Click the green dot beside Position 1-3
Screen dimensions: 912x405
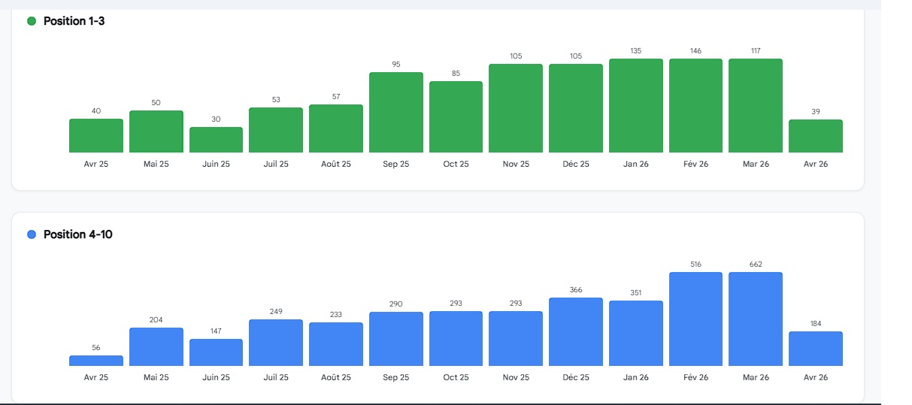pyautogui.click(x=32, y=21)
